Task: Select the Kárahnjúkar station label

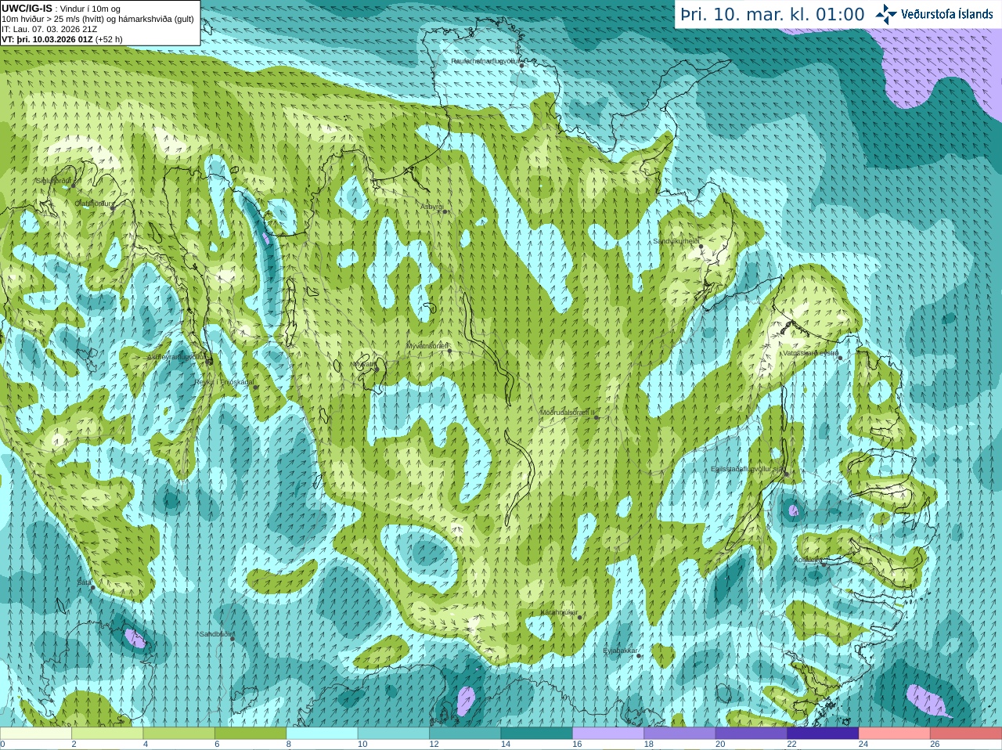Action: pyautogui.click(x=559, y=612)
